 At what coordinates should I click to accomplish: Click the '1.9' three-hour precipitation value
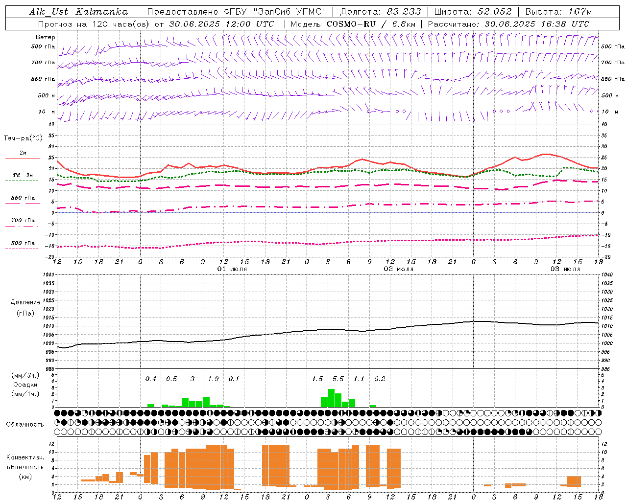(213, 379)
